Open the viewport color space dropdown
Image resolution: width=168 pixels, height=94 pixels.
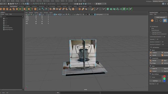point(102,14)
